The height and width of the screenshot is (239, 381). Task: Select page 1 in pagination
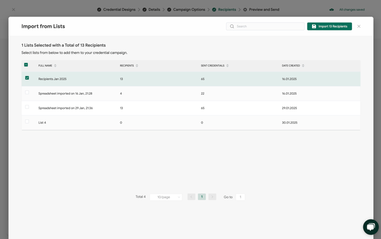pyautogui.click(x=202, y=197)
